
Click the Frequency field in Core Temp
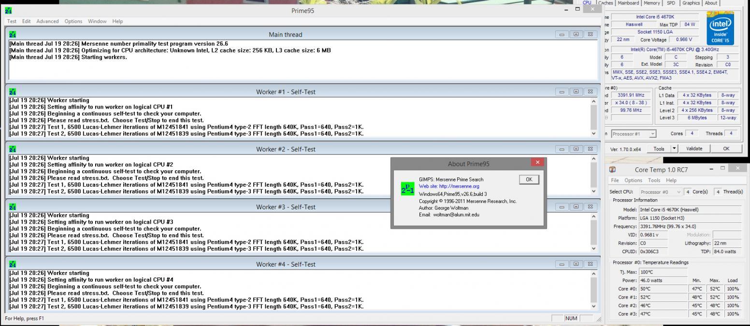click(x=690, y=226)
